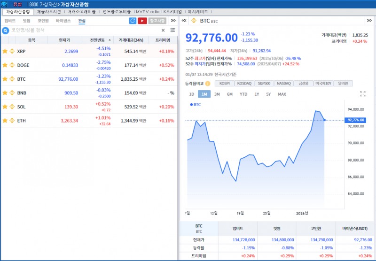Screen dimensions: 376x261
Task: Open the red YouTube video icon
Action: tap(142, 21)
